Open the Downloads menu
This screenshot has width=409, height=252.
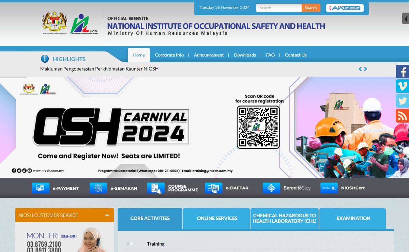click(245, 55)
